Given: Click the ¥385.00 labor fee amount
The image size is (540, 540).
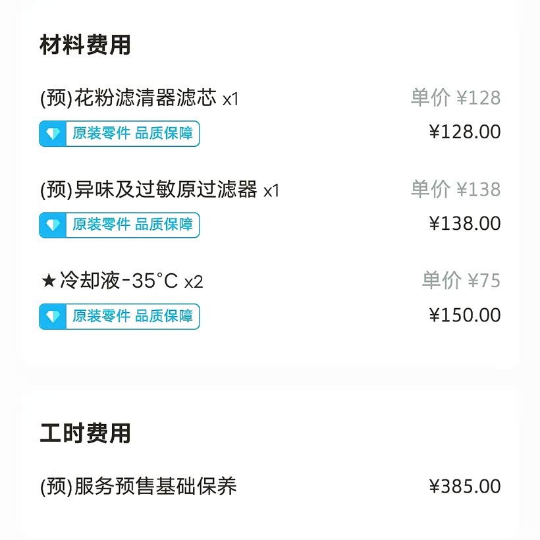Looking at the screenshot, I should (x=465, y=487).
